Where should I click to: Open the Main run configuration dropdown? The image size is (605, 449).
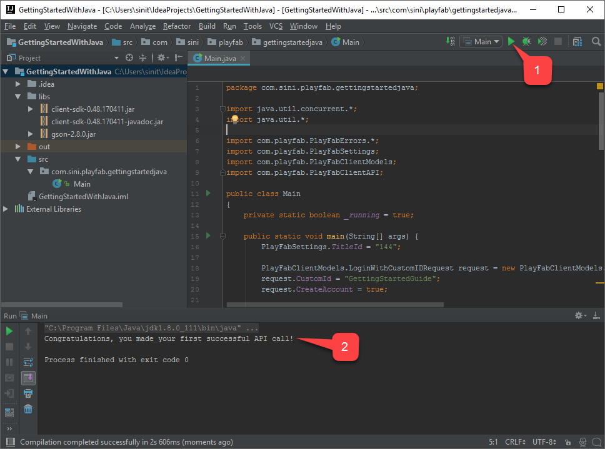tap(481, 41)
